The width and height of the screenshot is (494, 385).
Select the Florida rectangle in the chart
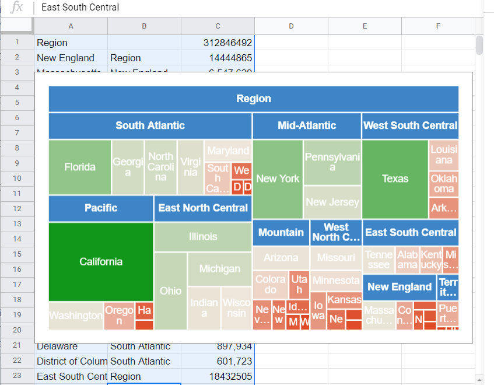[79, 167]
